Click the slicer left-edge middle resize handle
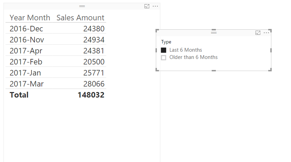Image resolution: width=291 pixels, height=162 pixels. 156,50
